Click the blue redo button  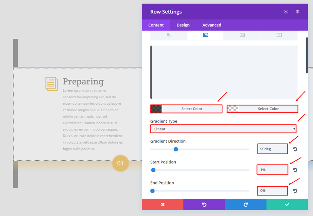pyautogui.click(x=245, y=204)
